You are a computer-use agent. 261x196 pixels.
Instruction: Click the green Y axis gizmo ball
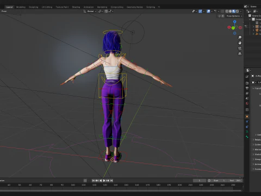233,28
